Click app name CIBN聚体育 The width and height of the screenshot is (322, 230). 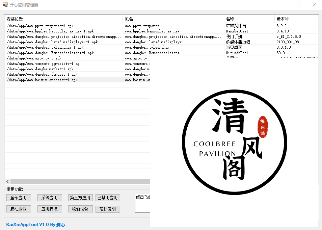pos(236,26)
